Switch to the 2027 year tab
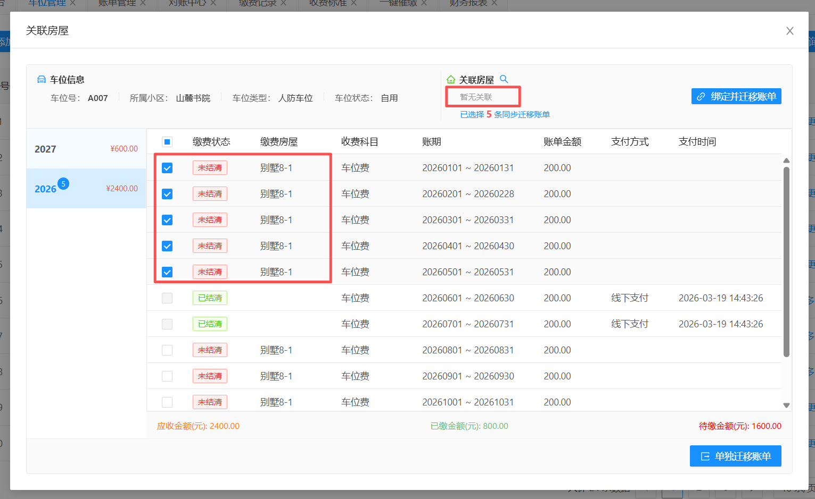Screen dimensions: 815x499 (x=86, y=149)
